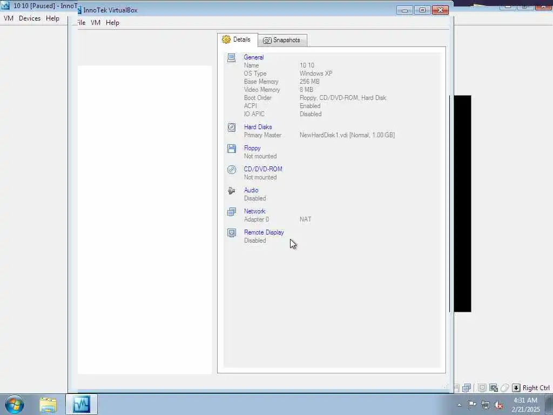Click the 'Boot Order' label
Image resolution: width=553 pixels, height=415 pixels.
(x=258, y=98)
